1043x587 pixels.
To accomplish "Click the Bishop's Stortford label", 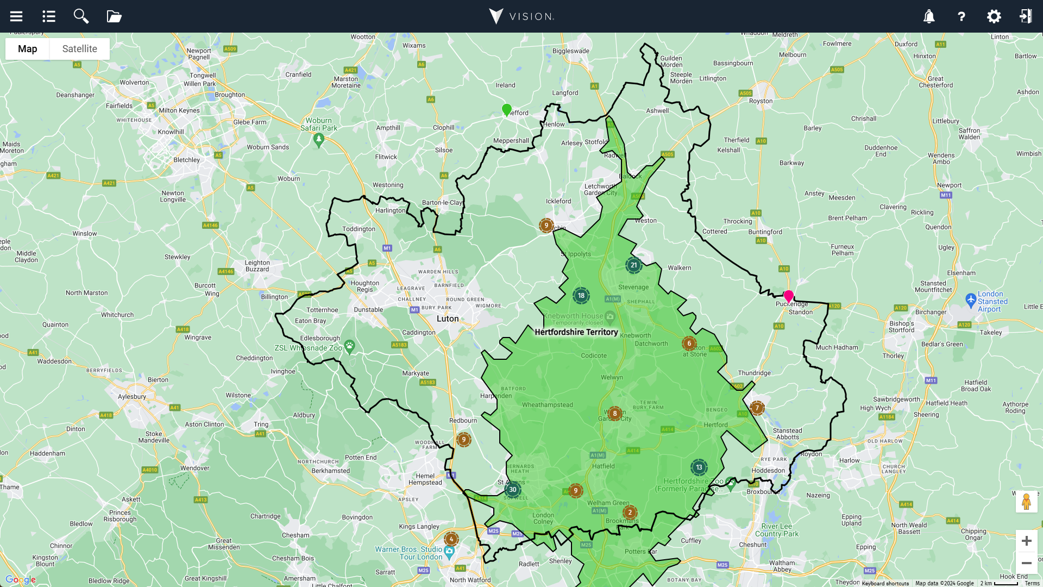I will [x=902, y=327].
